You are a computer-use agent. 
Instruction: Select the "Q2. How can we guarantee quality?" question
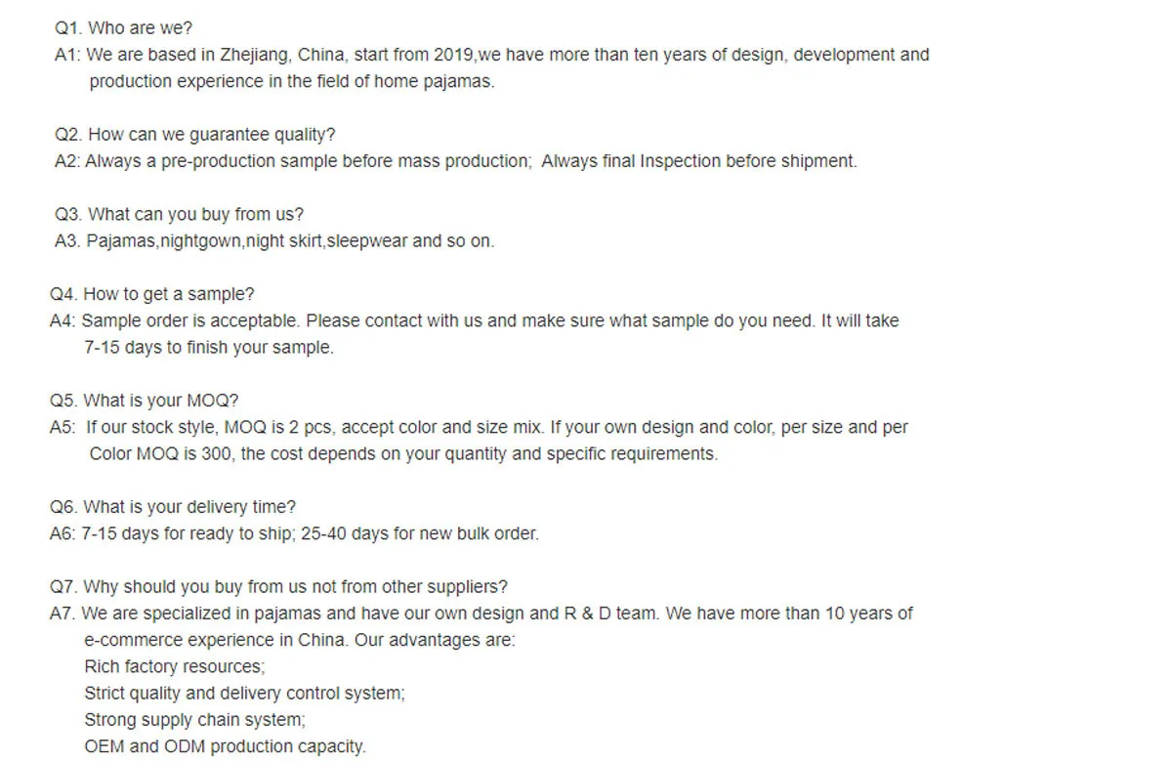(x=194, y=135)
